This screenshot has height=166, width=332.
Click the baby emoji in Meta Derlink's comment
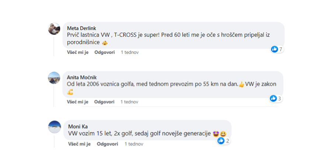pos(105,43)
